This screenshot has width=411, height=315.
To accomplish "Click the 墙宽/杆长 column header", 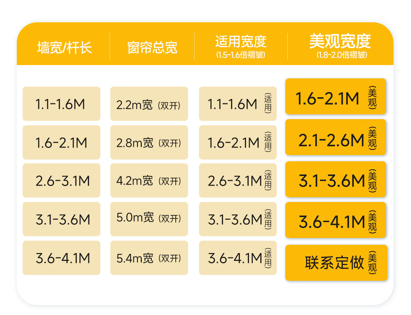I will [x=64, y=48].
